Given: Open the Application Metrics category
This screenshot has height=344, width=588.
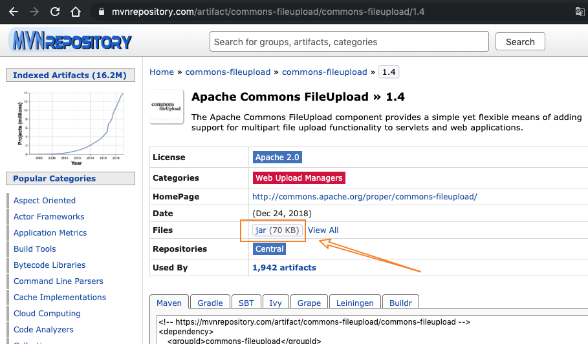Looking at the screenshot, I should pyautogui.click(x=50, y=233).
